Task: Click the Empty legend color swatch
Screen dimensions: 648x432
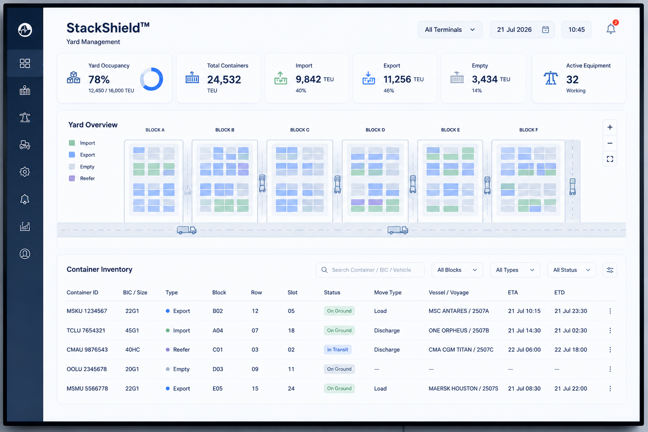Action: click(x=72, y=167)
